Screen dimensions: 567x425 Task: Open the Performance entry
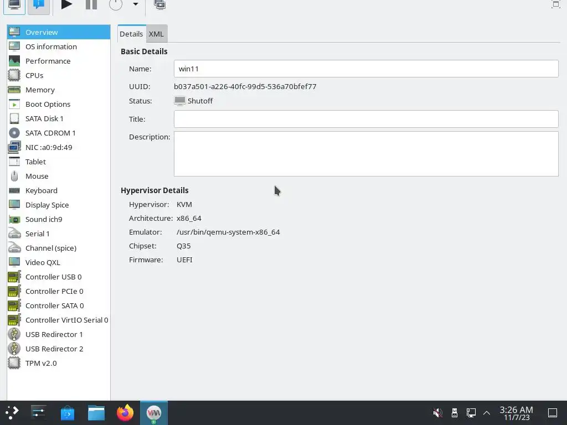59,61
